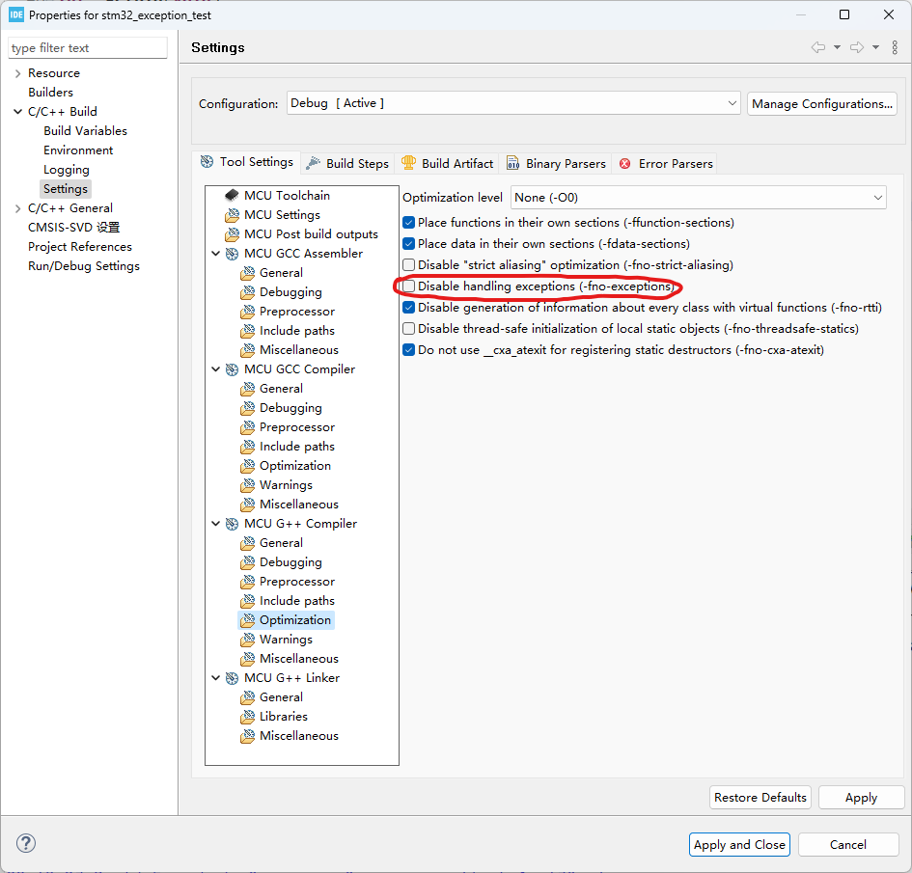Image resolution: width=912 pixels, height=873 pixels.
Task: Open the Optimization level dropdown
Action: [698, 198]
